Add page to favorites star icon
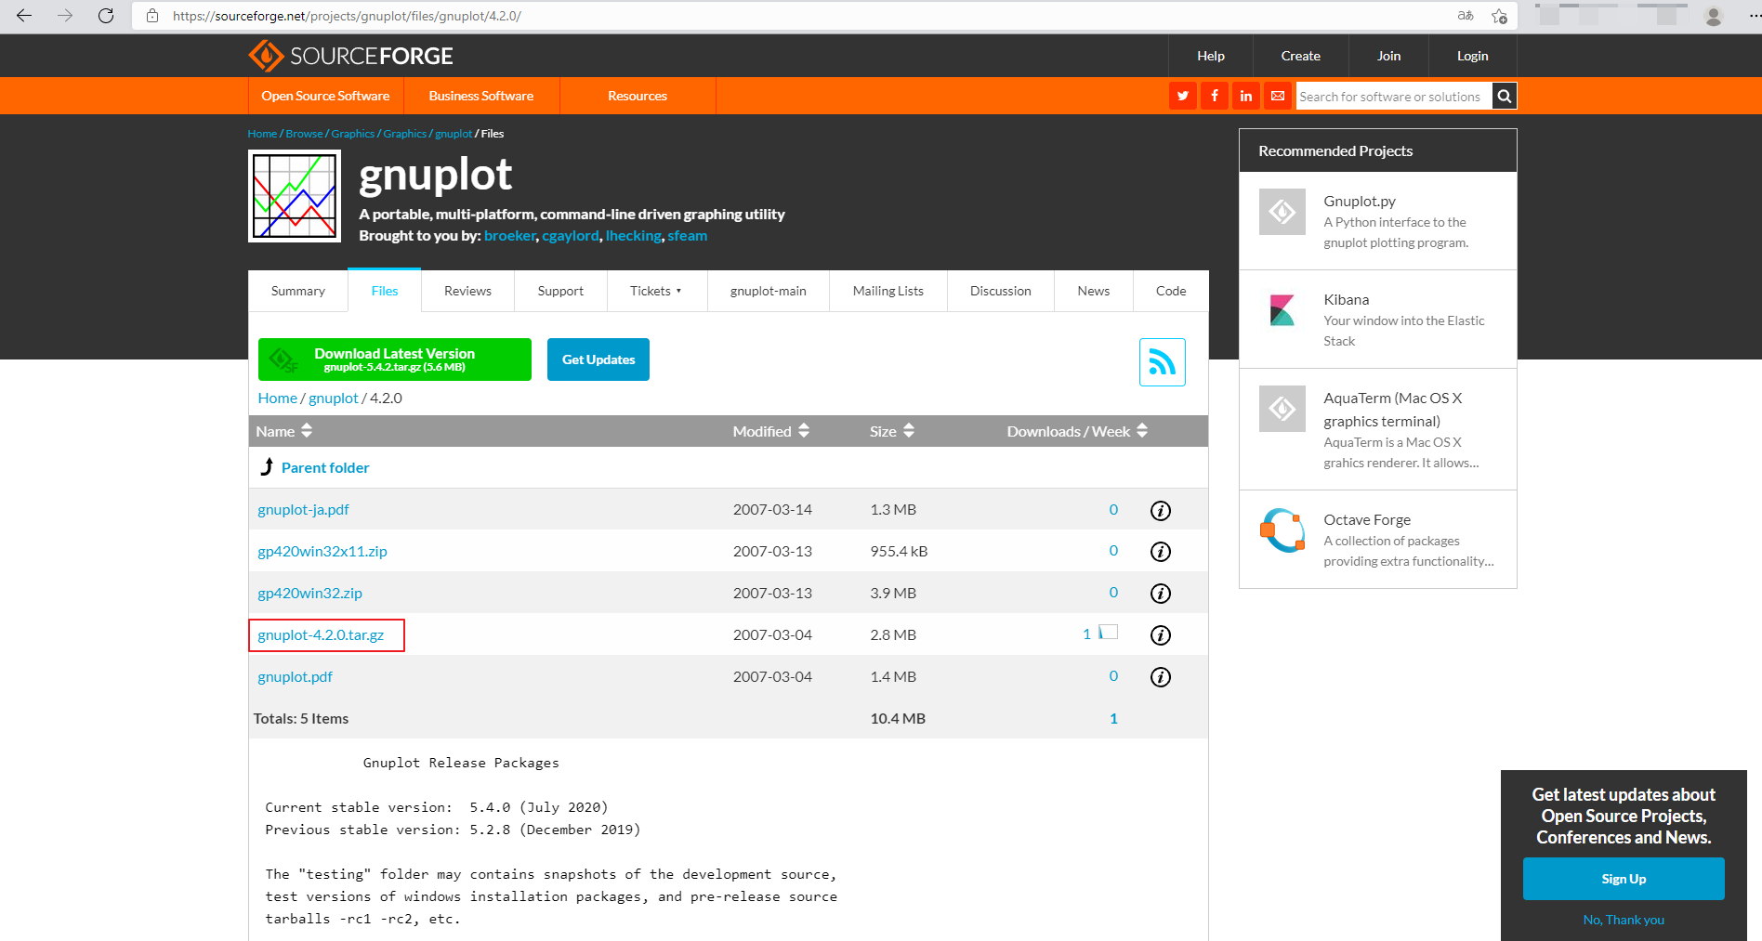This screenshot has width=1762, height=941. [1499, 16]
